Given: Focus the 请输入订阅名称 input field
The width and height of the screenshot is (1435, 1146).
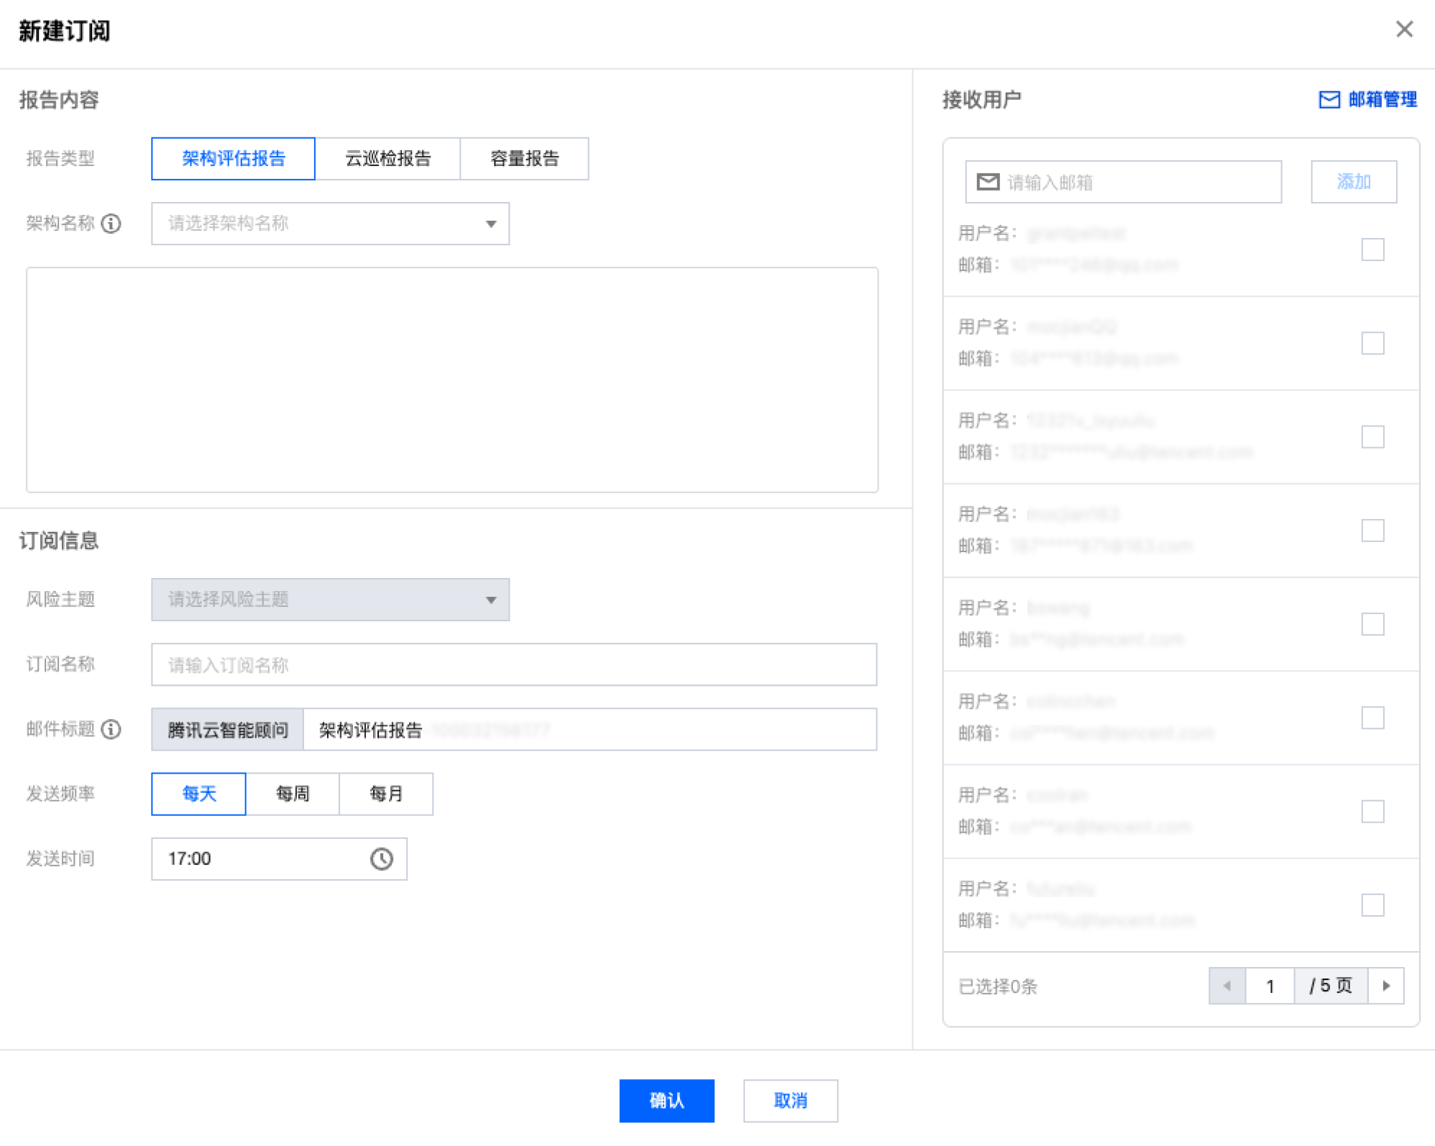Looking at the screenshot, I should (x=513, y=664).
